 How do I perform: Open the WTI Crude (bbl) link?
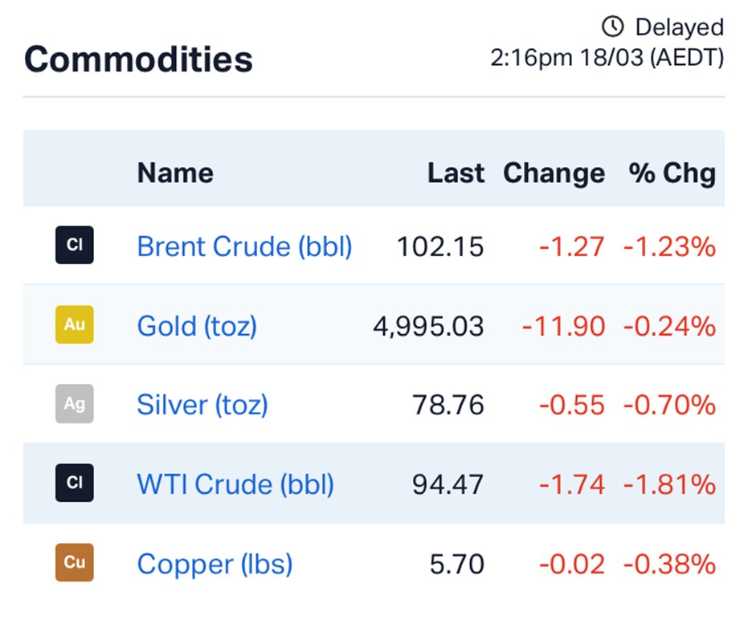point(235,485)
